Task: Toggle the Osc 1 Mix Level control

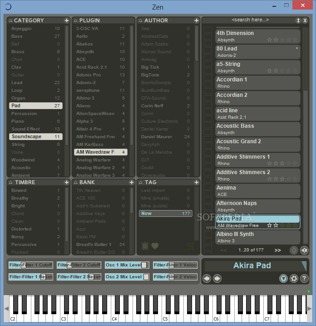Action: [x=127, y=265]
